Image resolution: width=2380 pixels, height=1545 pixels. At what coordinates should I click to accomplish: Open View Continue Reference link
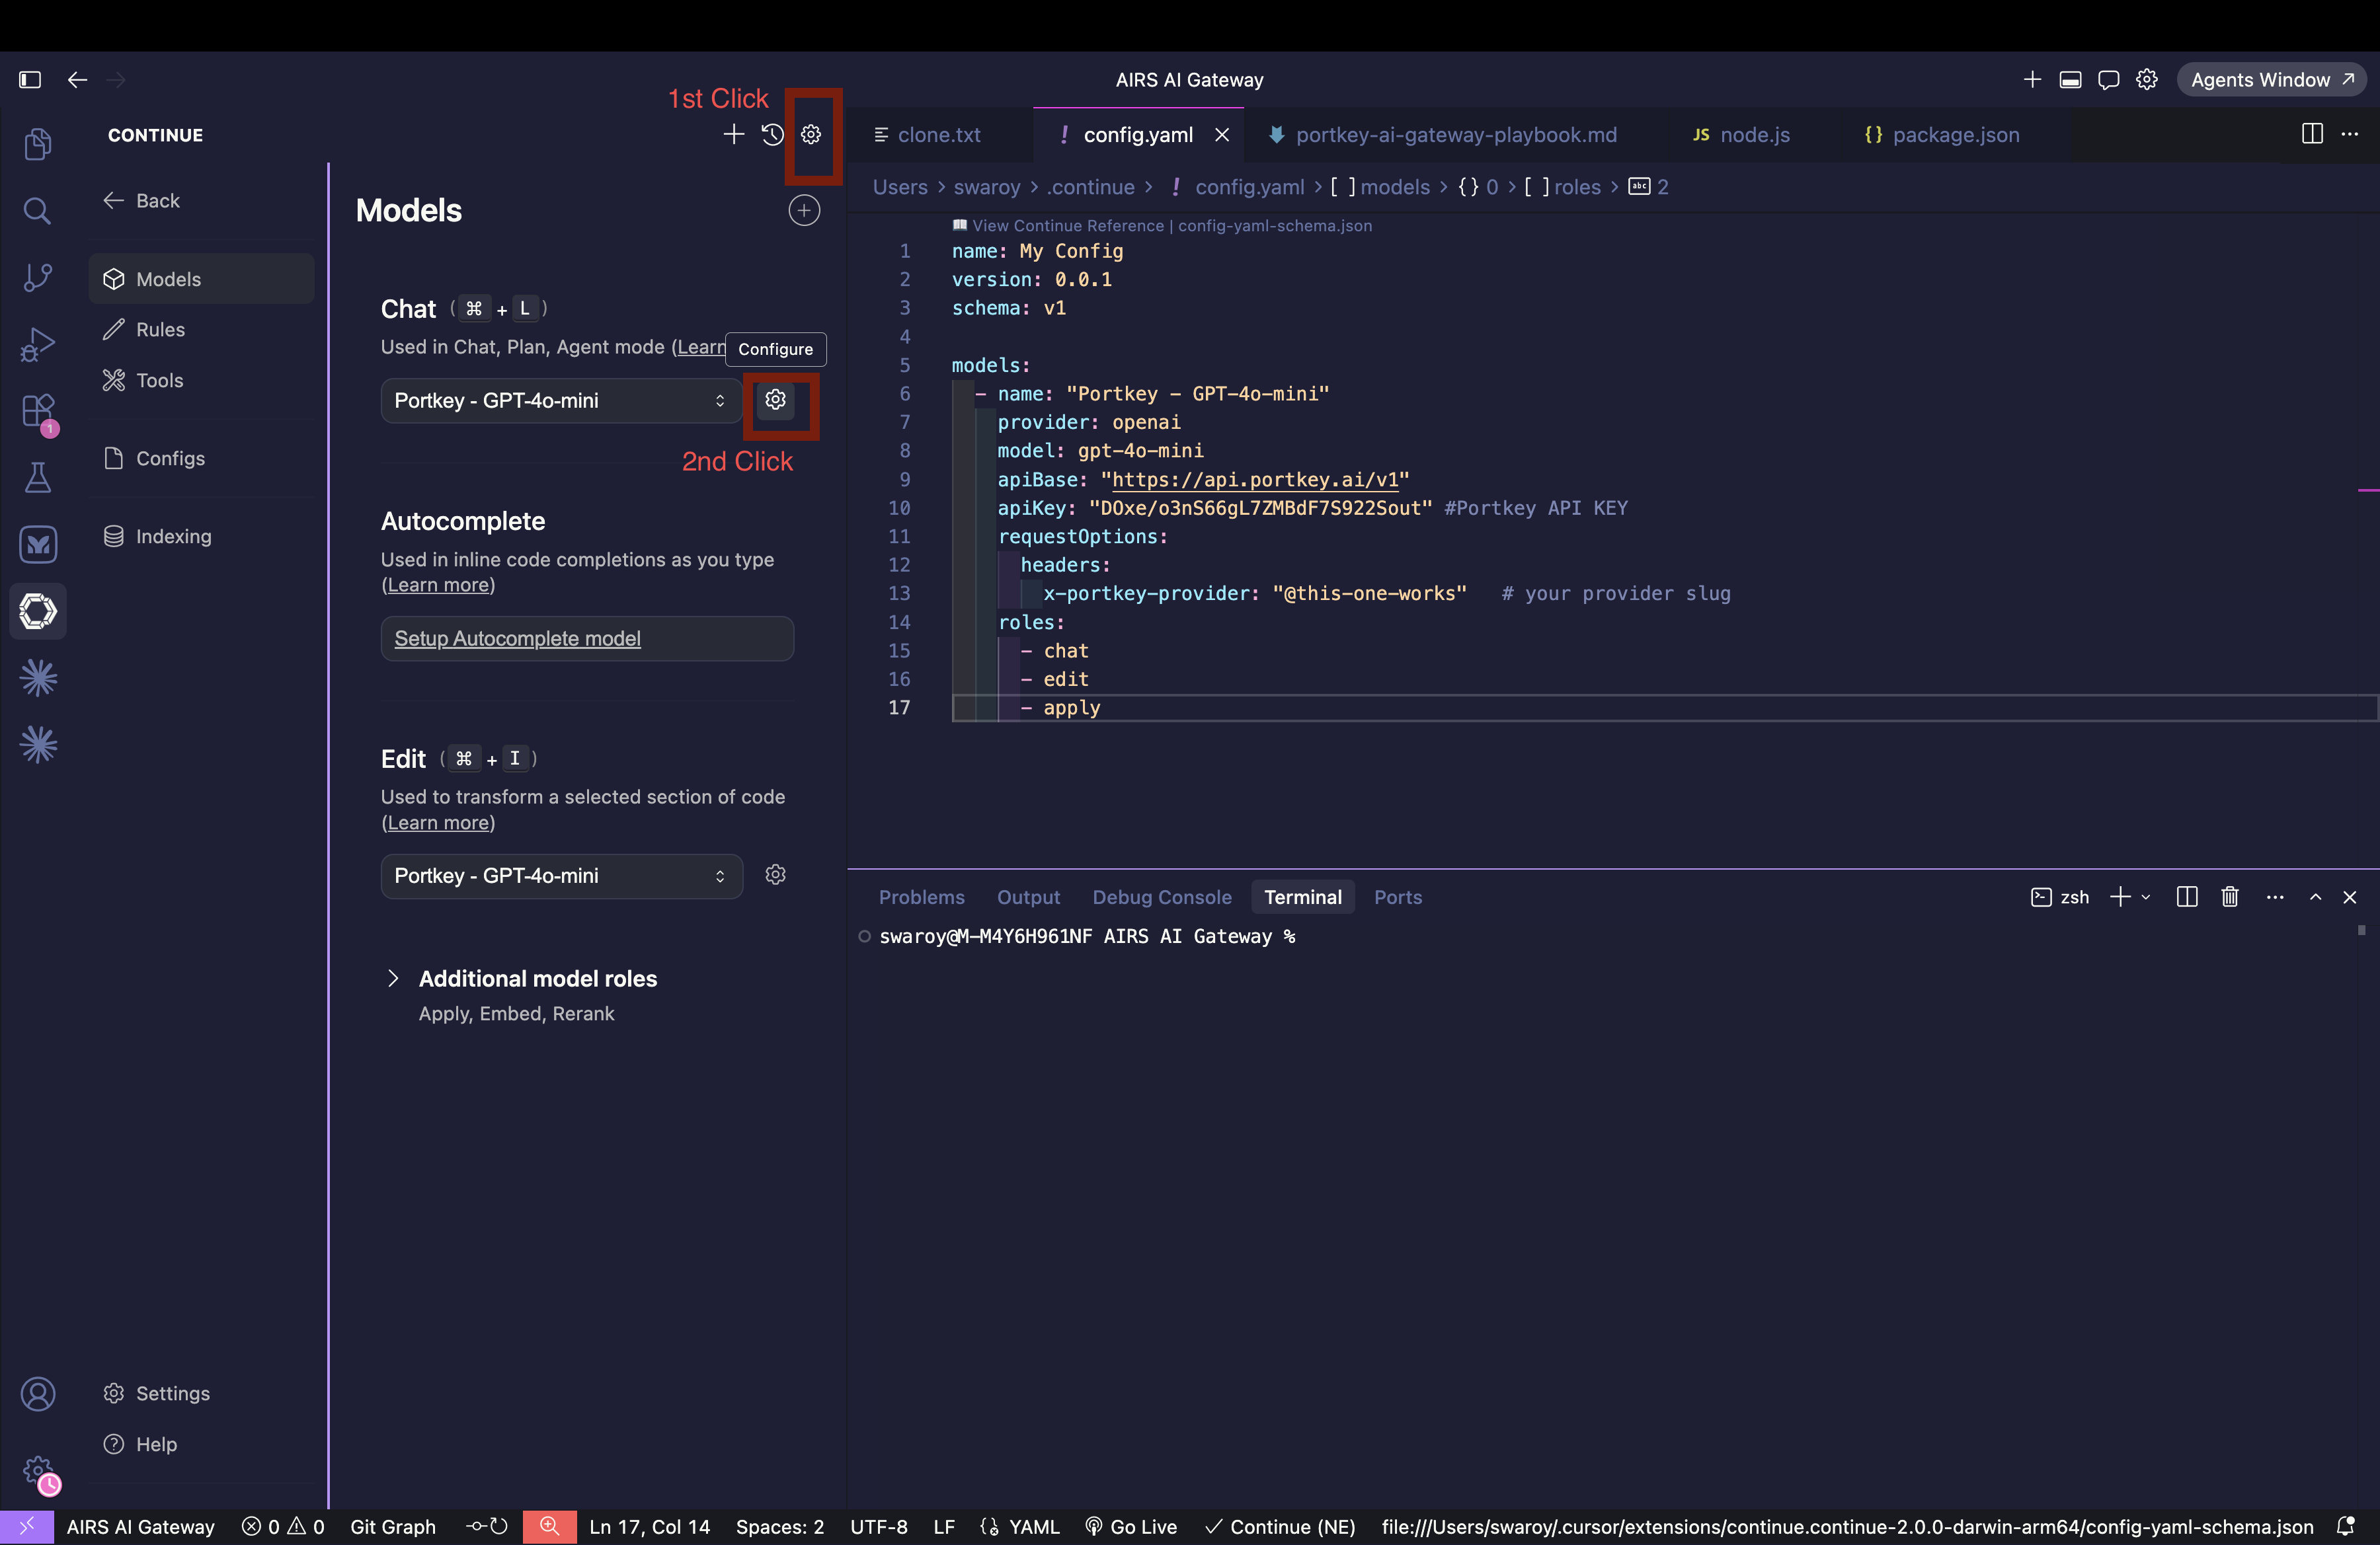[x=1067, y=226]
